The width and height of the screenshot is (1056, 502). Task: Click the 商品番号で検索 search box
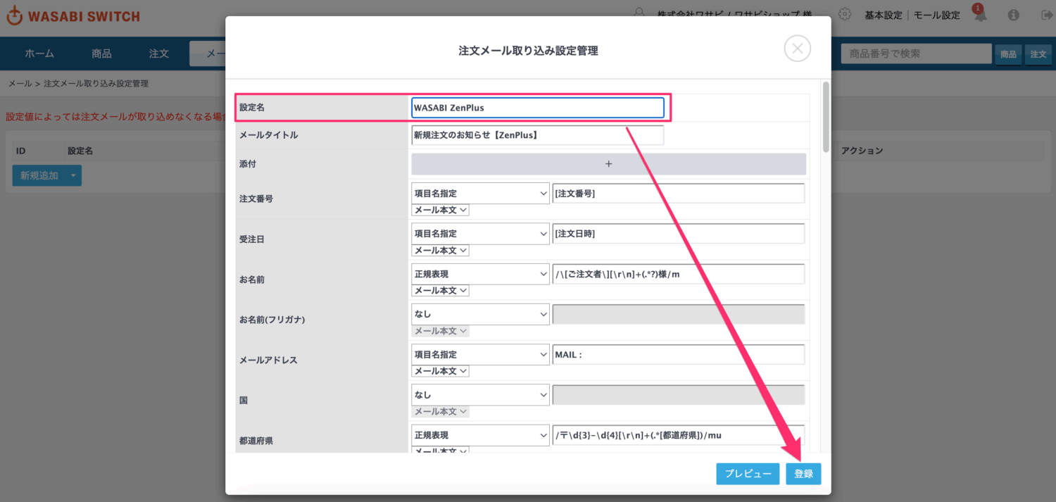pyautogui.click(x=916, y=54)
